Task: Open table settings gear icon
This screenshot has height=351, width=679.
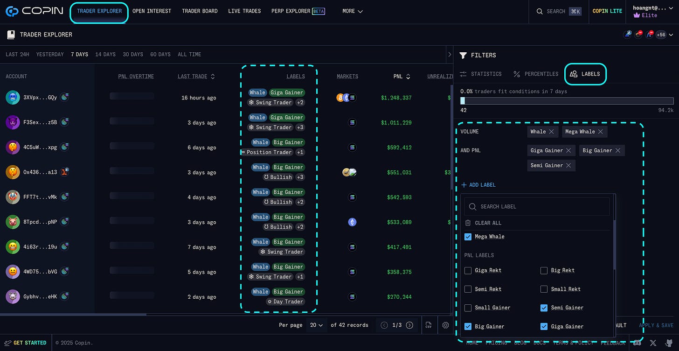Action: coord(446,325)
